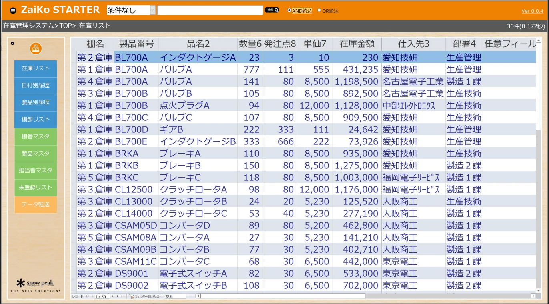Click the CSAM09B product number cell
549x304 pixels.
point(136,249)
